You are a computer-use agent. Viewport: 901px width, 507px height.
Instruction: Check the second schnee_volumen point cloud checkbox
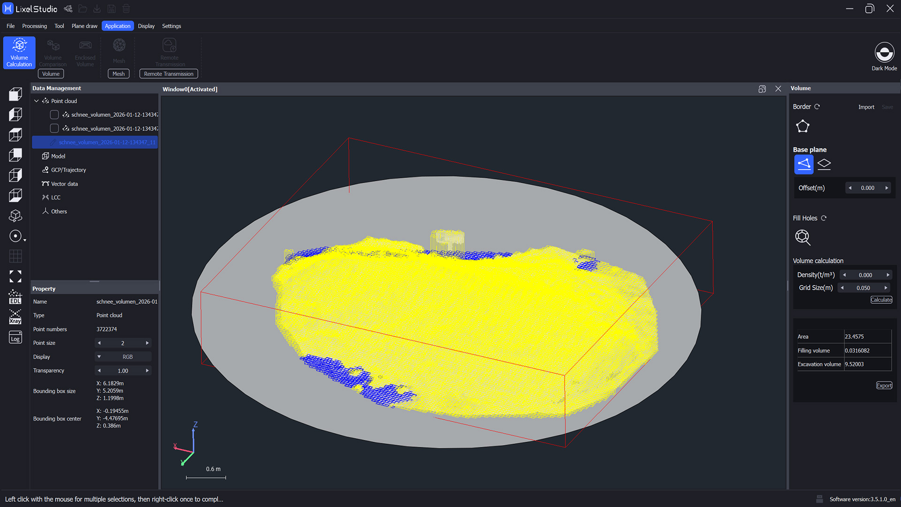(54, 129)
